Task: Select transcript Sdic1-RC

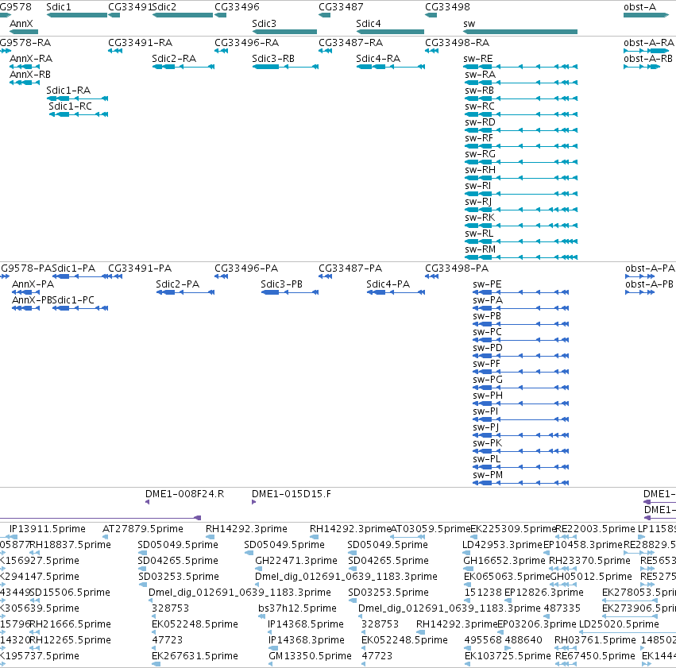Action: click(70, 106)
